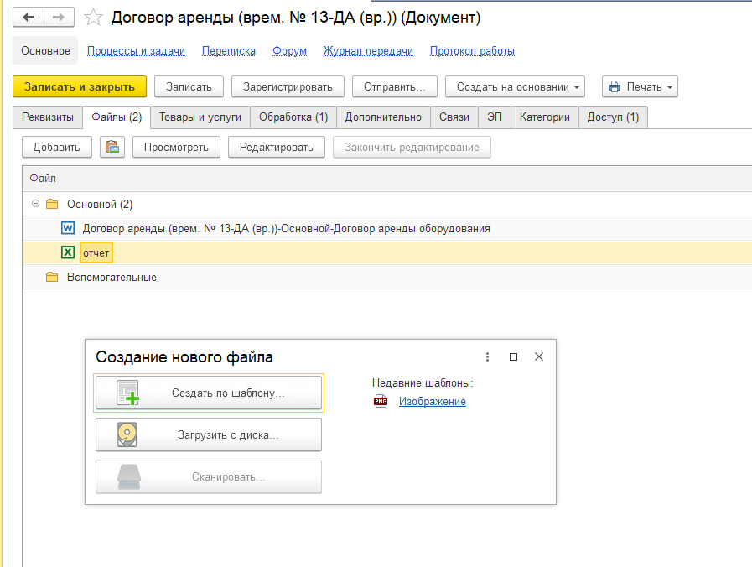Viewport: 752px width, 567px height.
Task: Add document to favorites with star icon
Action: [95, 18]
